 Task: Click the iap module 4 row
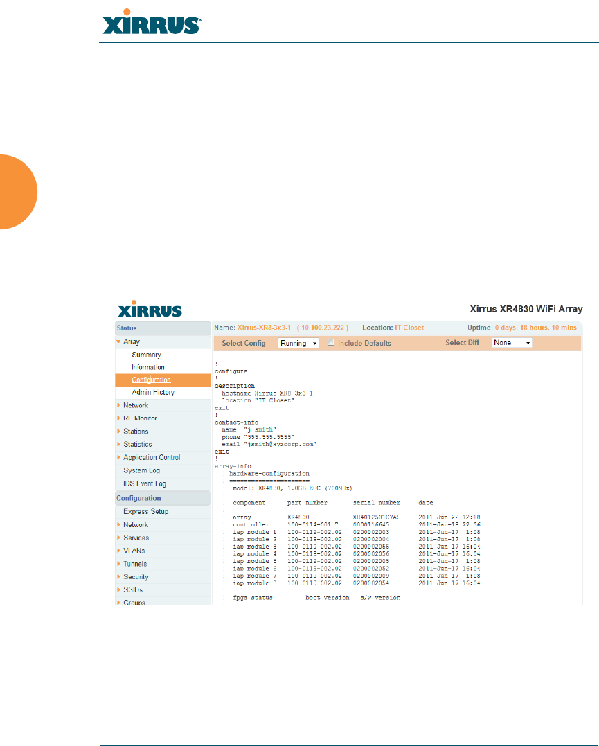pos(357,554)
